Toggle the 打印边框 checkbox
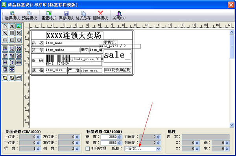Image resolution: width=236 pixels, height=156 pixels. pyautogui.click(x=88, y=149)
